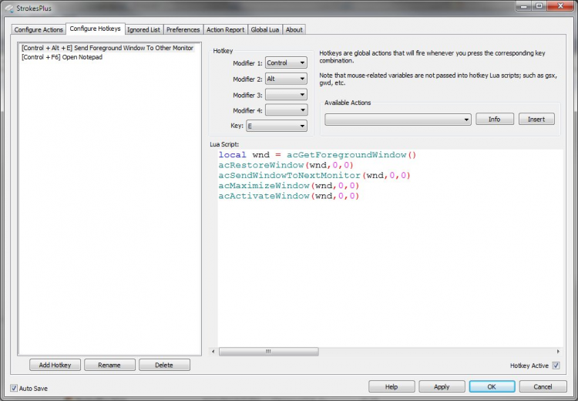The height and width of the screenshot is (401, 578).
Task: Select the Send Foreground Window To Other Monitor hotkey
Action: click(107, 48)
